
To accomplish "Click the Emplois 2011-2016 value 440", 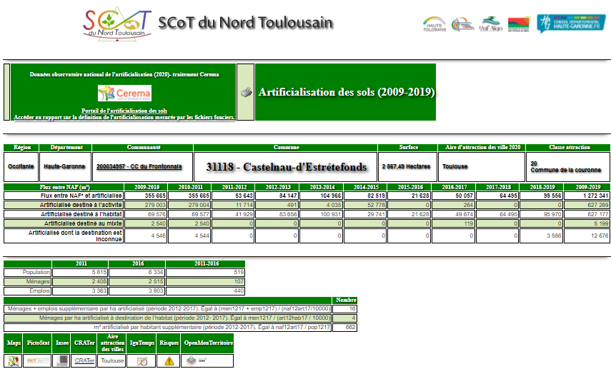I will (205, 291).
